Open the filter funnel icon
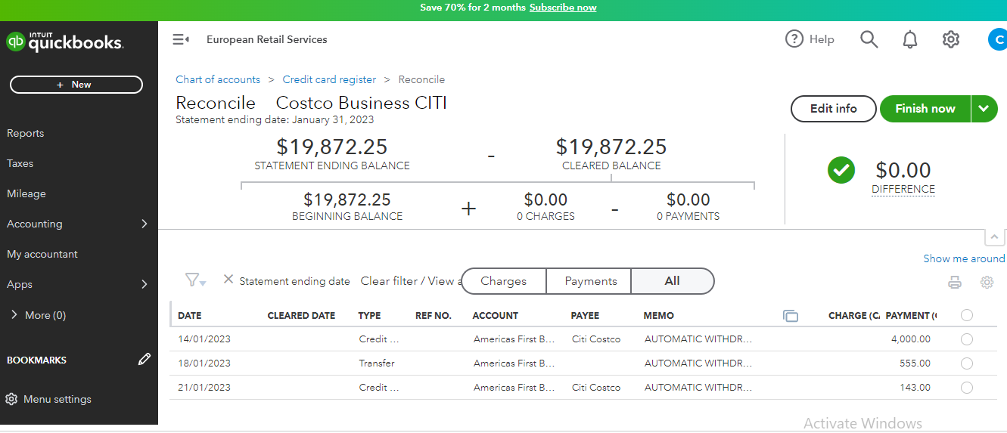The image size is (1007, 433). [x=195, y=280]
